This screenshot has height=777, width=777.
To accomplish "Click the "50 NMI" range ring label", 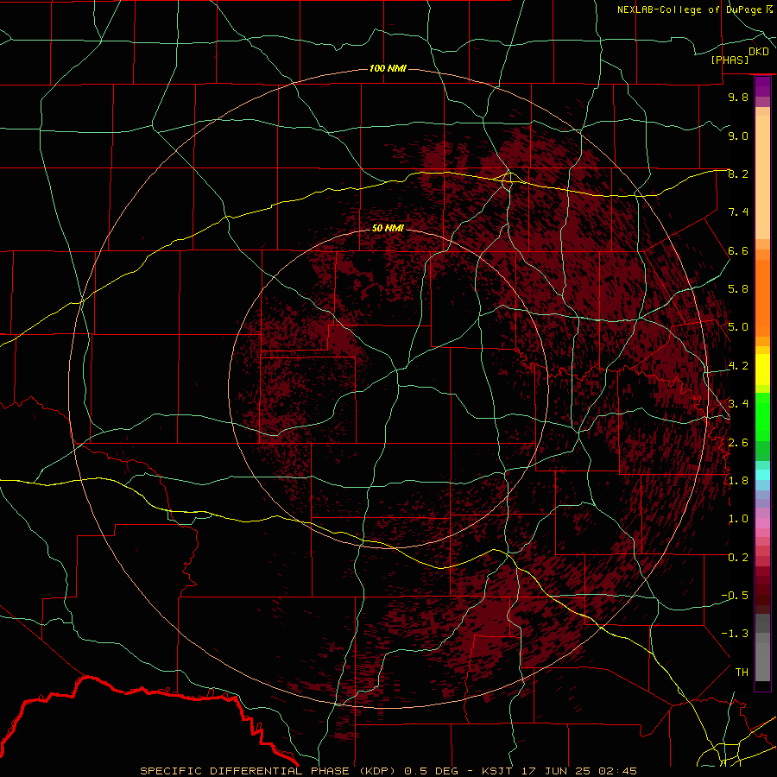I will 388,228.
